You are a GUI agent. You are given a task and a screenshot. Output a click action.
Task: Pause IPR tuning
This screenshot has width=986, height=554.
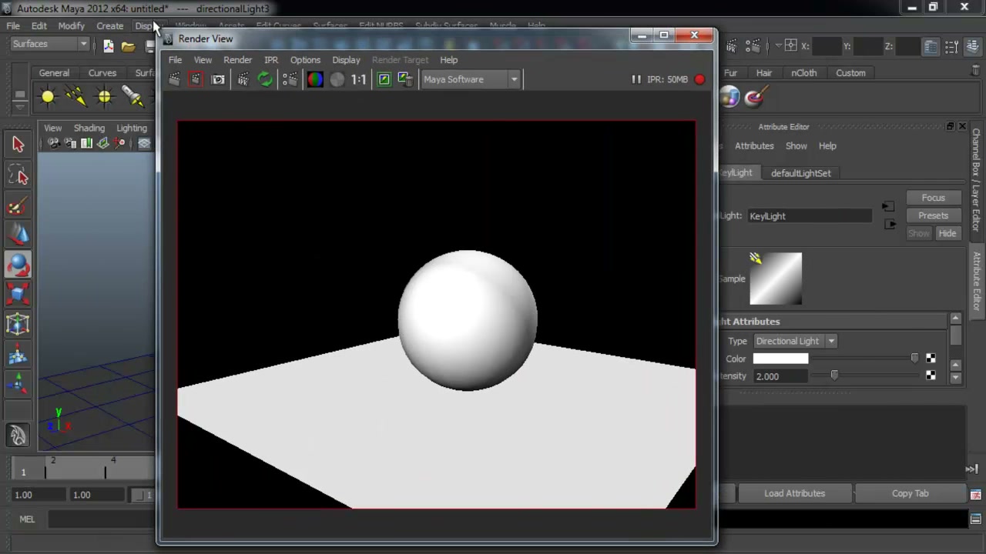click(x=636, y=79)
